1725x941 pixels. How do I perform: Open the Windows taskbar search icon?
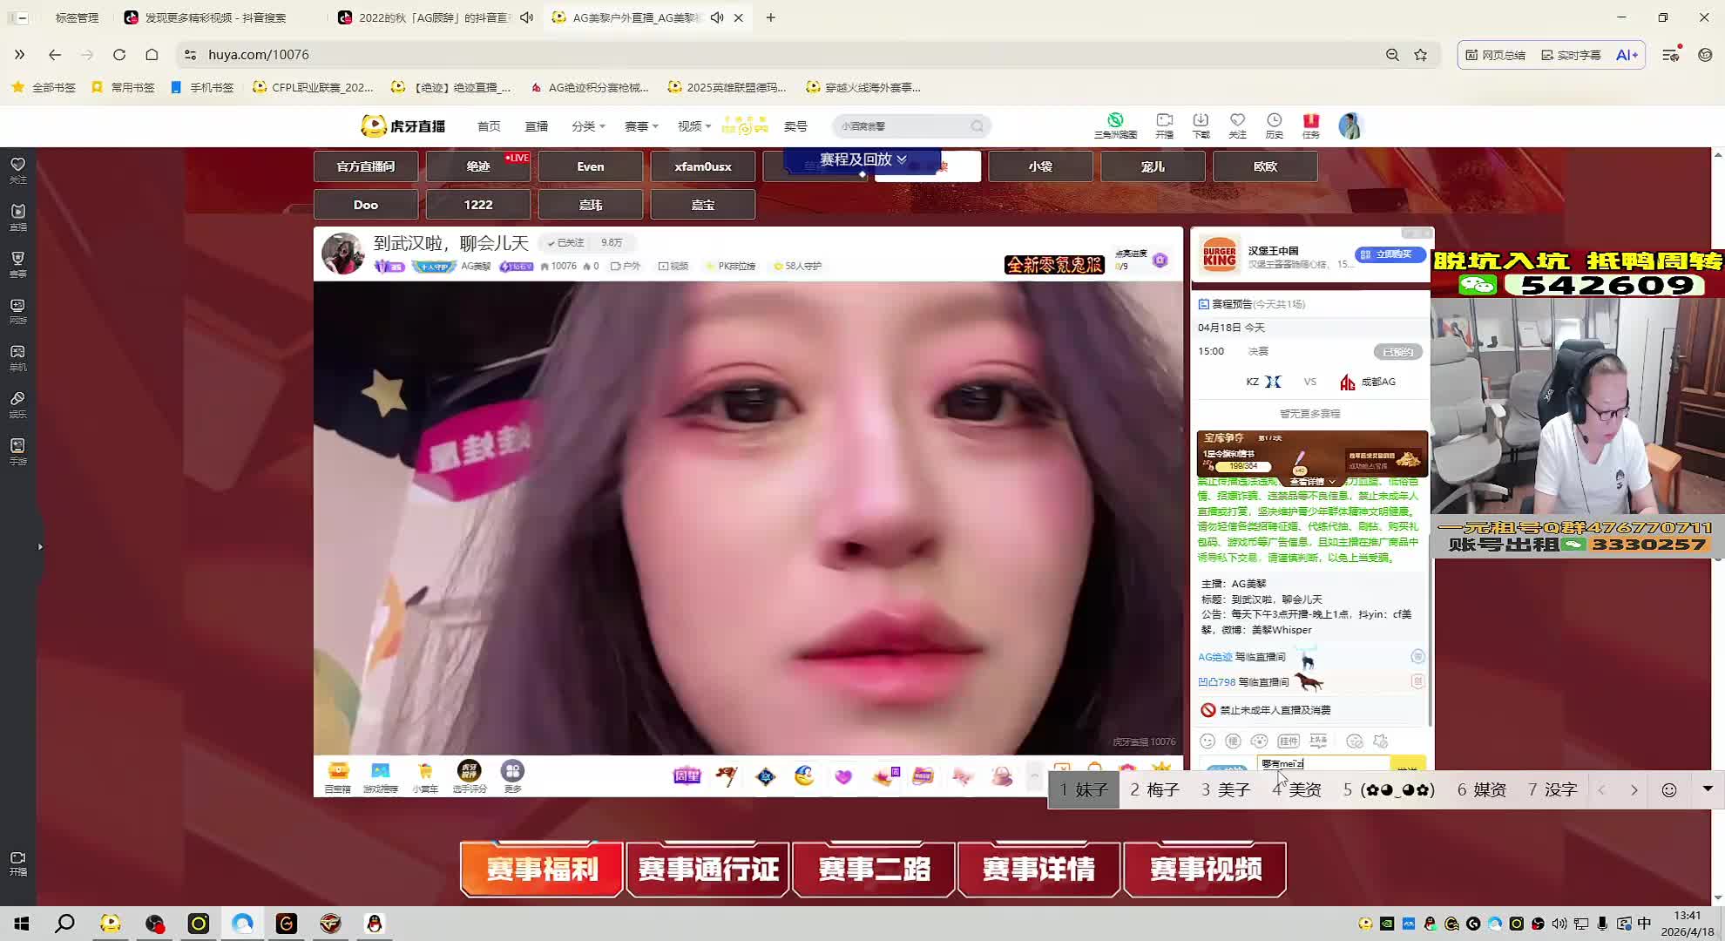pos(64,924)
